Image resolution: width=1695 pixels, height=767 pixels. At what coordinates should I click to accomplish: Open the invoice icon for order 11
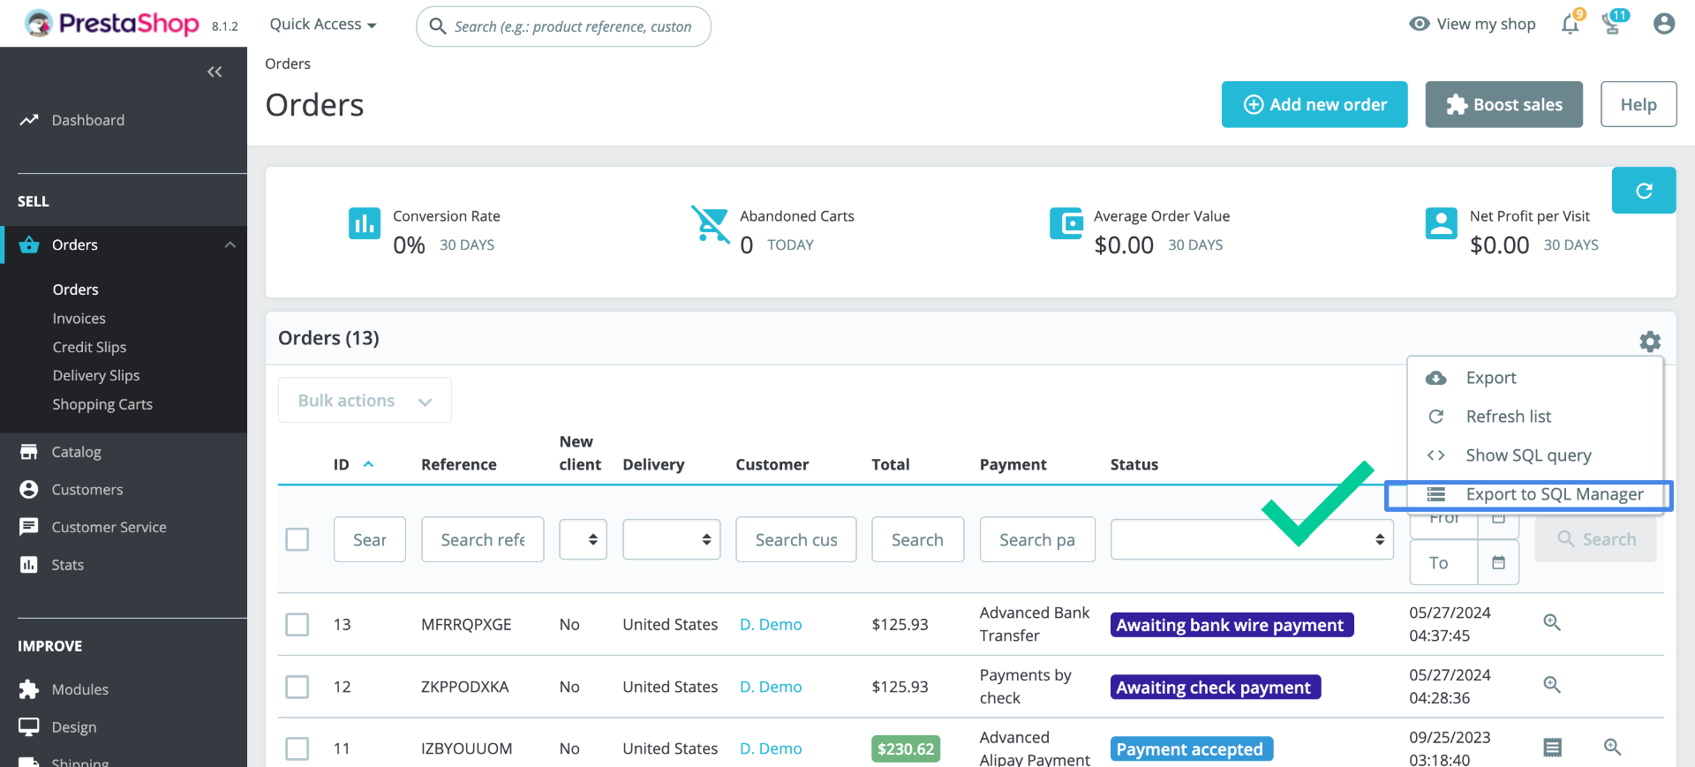[x=1552, y=748]
